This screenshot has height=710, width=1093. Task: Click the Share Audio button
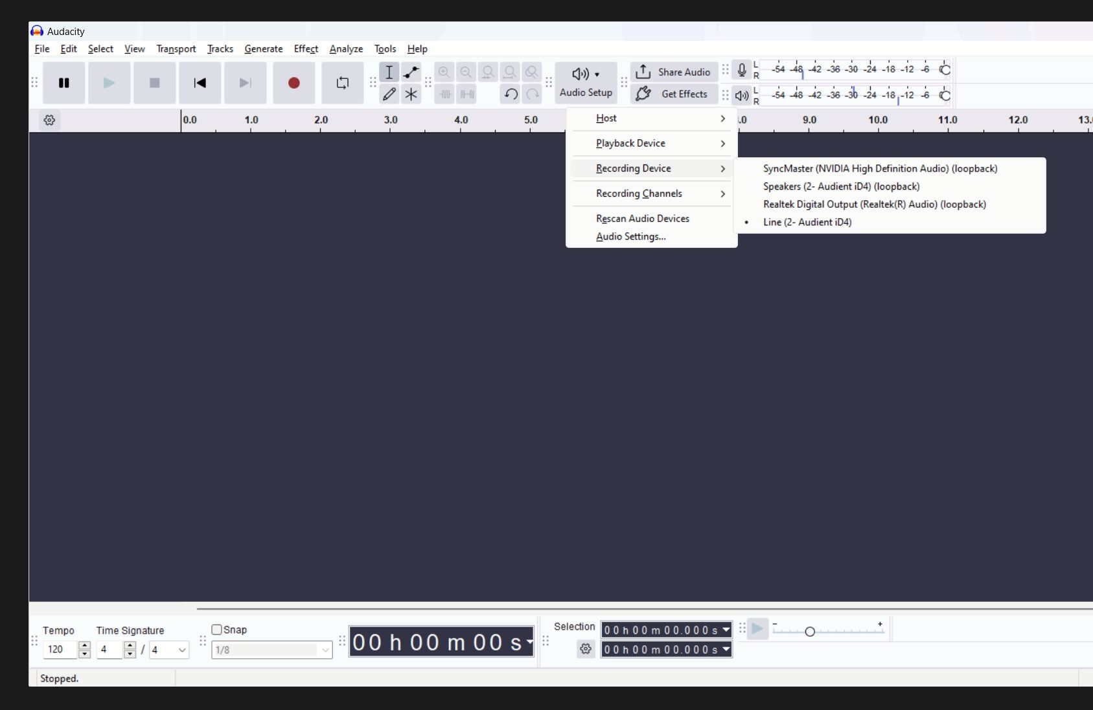point(674,72)
